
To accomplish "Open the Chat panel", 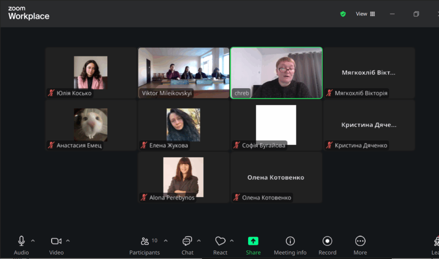I will pyautogui.click(x=187, y=241).
